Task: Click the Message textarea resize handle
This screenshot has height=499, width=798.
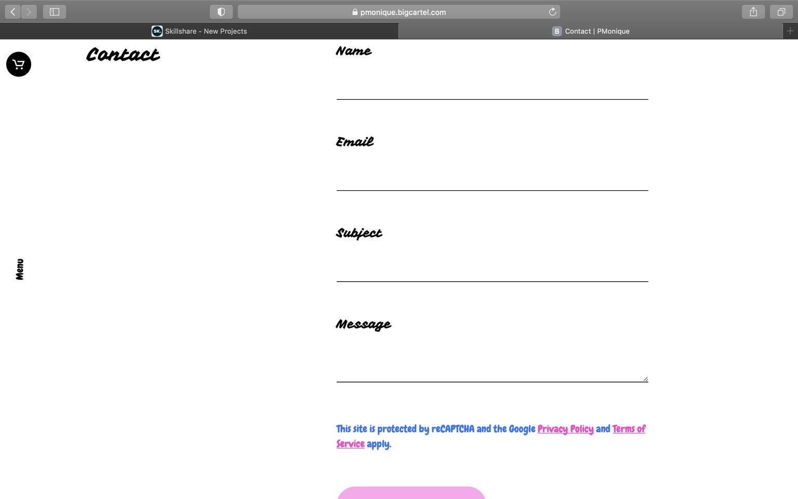Action: [645, 379]
